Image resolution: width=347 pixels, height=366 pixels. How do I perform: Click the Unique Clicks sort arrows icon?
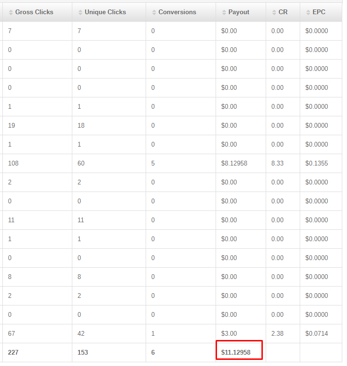[x=80, y=12]
